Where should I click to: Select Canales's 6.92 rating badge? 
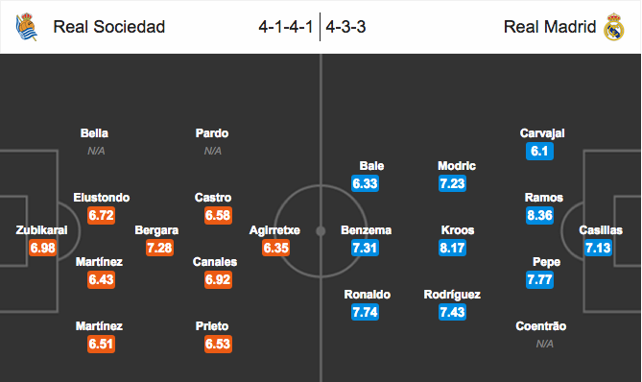218,279
